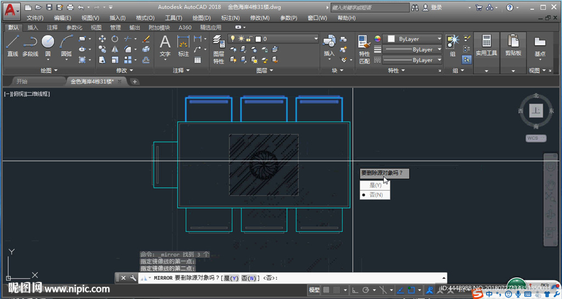
Task: Select the Arc (圆弧) tool
Action: [66, 46]
